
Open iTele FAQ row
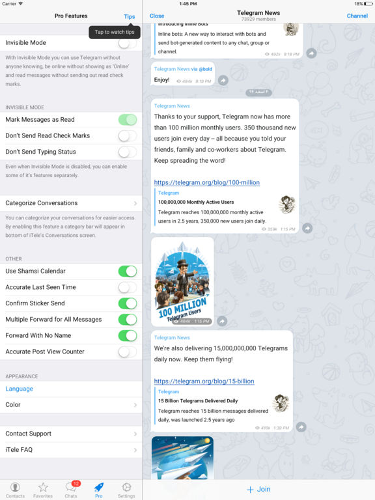(x=71, y=450)
